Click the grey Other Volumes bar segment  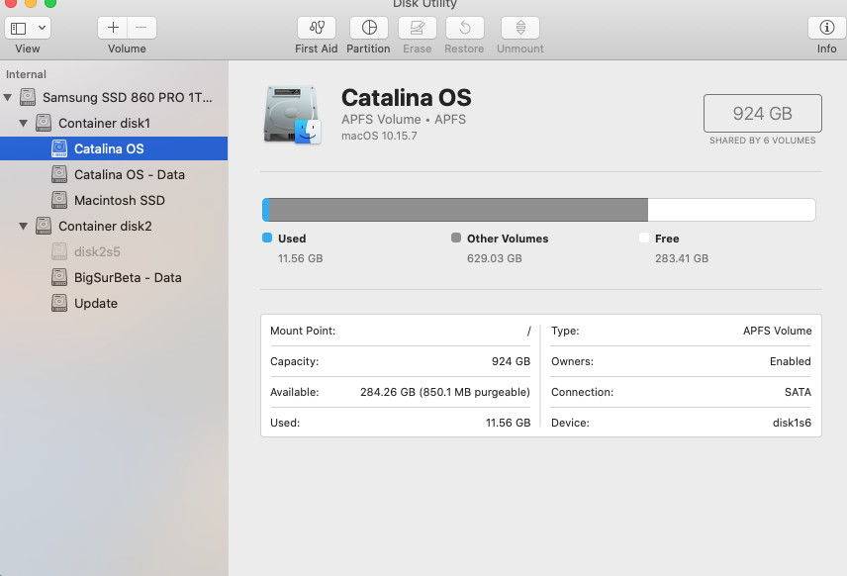pyautogui.click(x=458, y=210)
